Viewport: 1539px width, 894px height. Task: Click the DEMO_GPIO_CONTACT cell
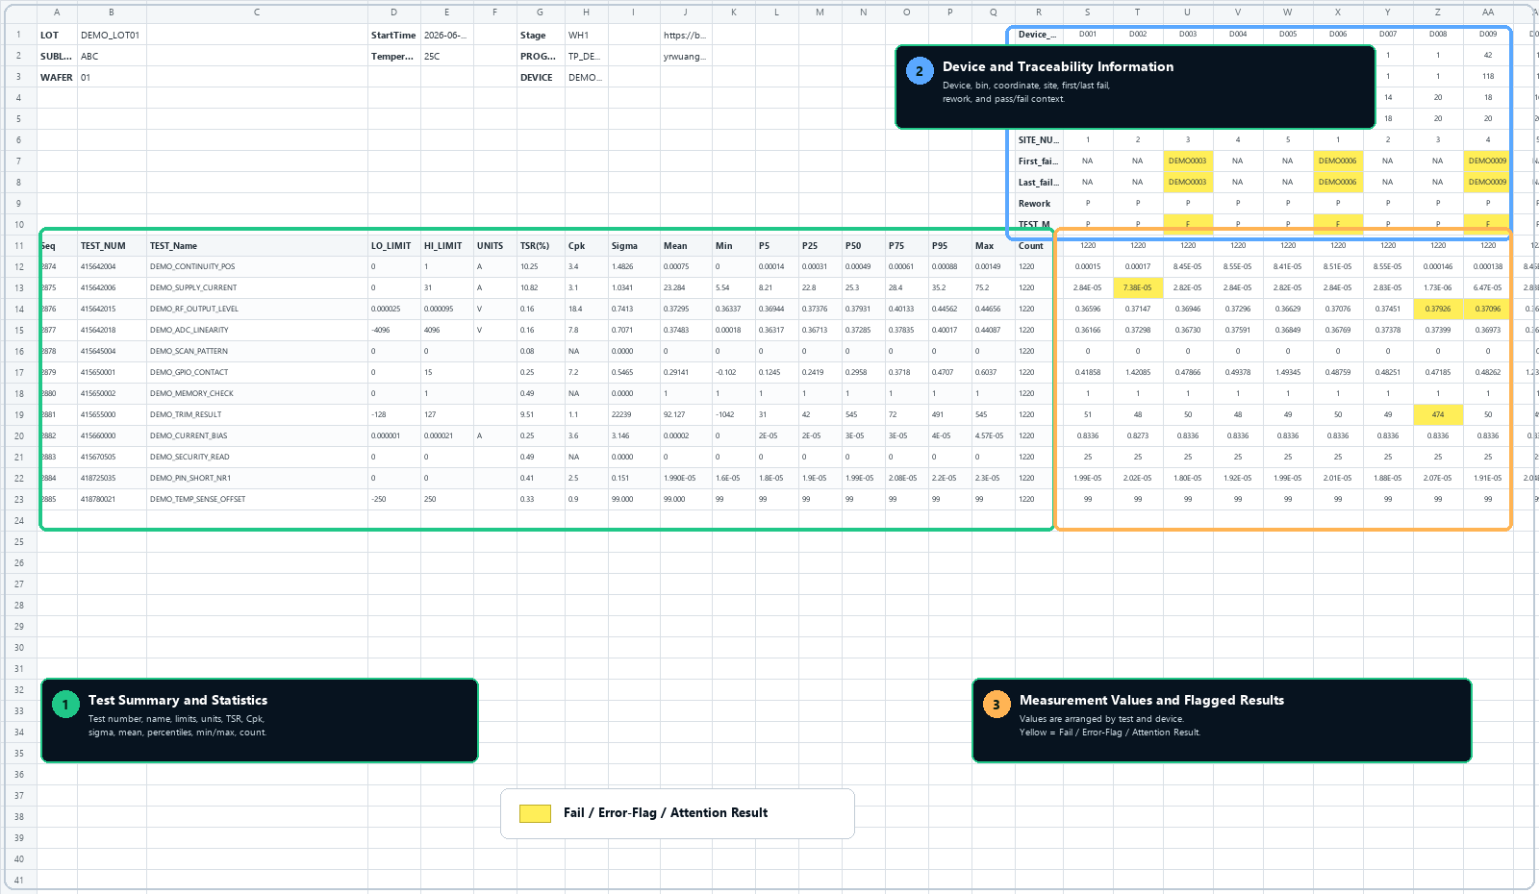coord(258,373)
